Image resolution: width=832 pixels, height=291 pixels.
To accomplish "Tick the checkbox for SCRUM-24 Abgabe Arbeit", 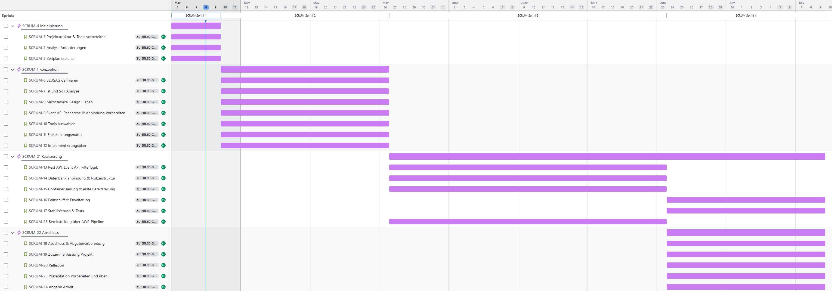I will coord(6,287).
